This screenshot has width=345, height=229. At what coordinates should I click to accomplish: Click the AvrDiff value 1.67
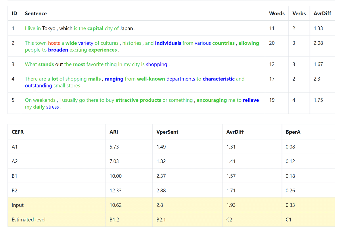click(x=318, y=64)
